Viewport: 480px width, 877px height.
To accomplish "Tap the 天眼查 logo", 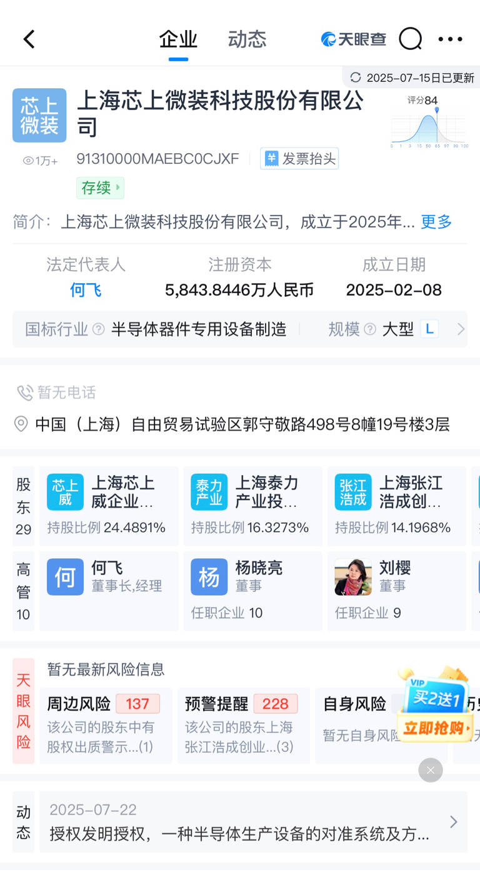I will tap(354, 39).
